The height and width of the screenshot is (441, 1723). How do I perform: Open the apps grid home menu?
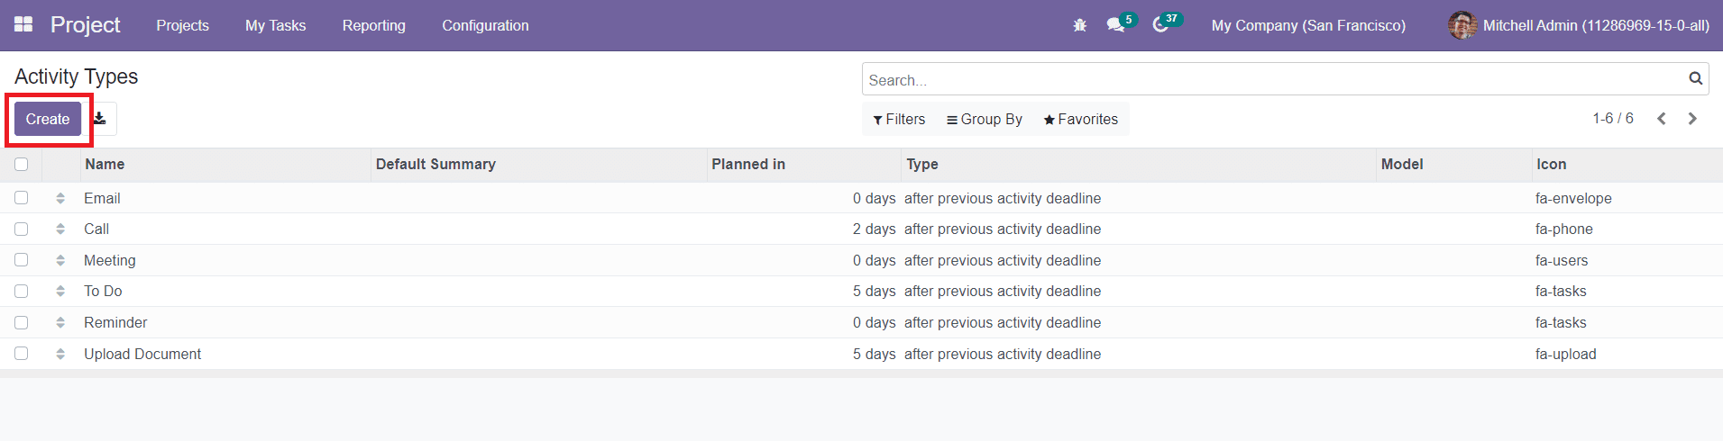[23, 25]
